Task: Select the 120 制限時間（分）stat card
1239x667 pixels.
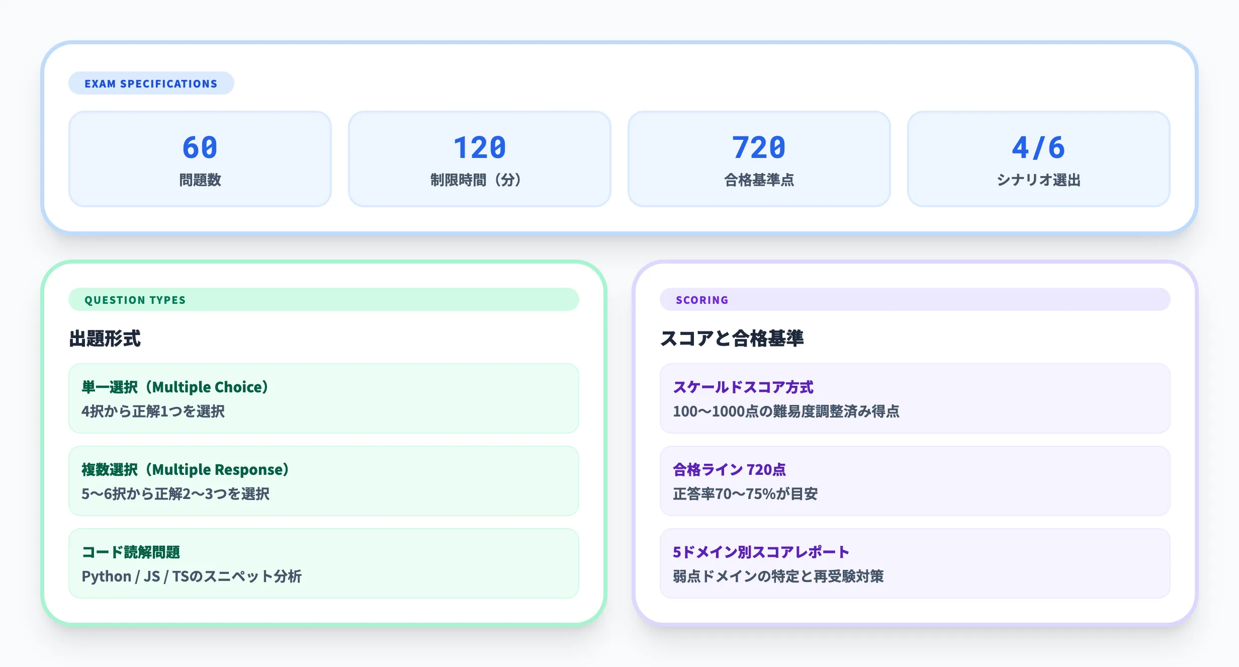Action: coord(479,159)
